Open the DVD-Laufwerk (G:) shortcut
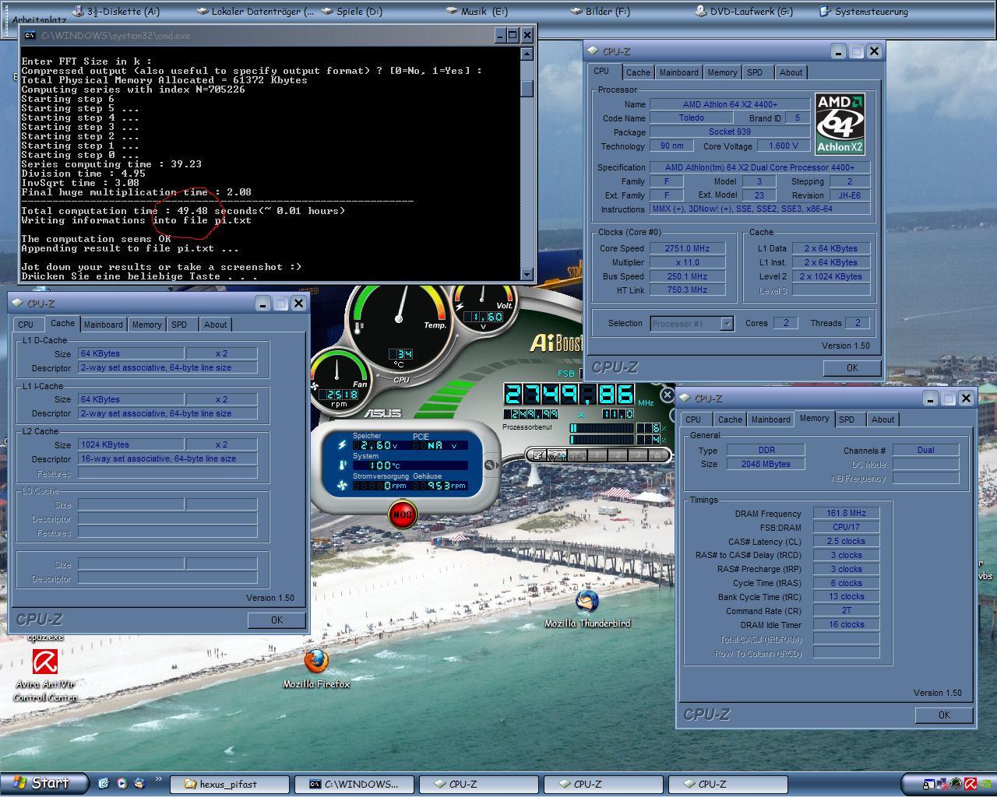The width and height of the screenshot is (997, 797). tap(744, 12)
